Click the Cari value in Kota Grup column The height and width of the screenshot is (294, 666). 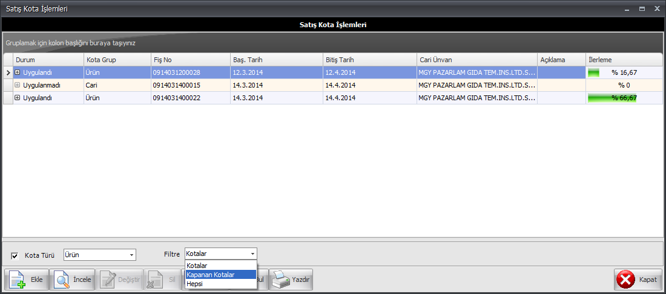click(x=117, y=85)
